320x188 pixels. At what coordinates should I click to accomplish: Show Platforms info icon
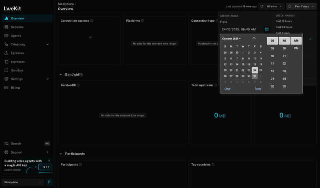tap(142, 21)
